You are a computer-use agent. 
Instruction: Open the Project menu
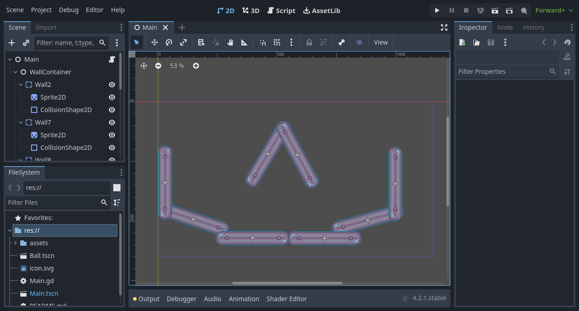click(x=41, y=10)
